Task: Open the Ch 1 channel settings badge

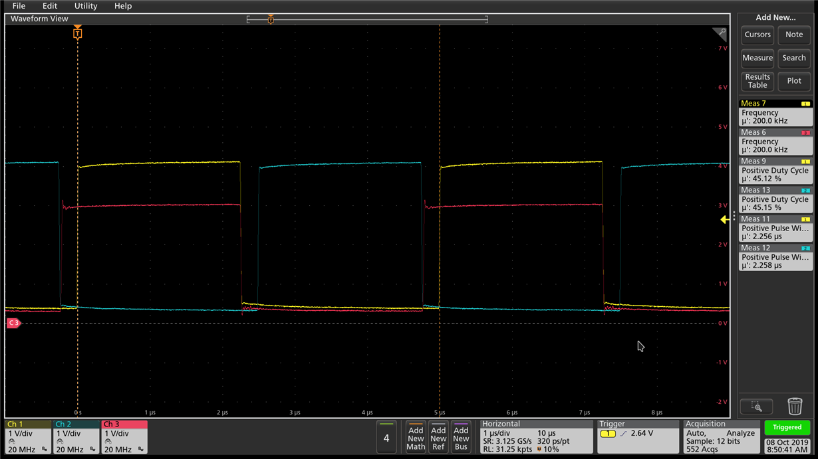Action: (28, 437)
